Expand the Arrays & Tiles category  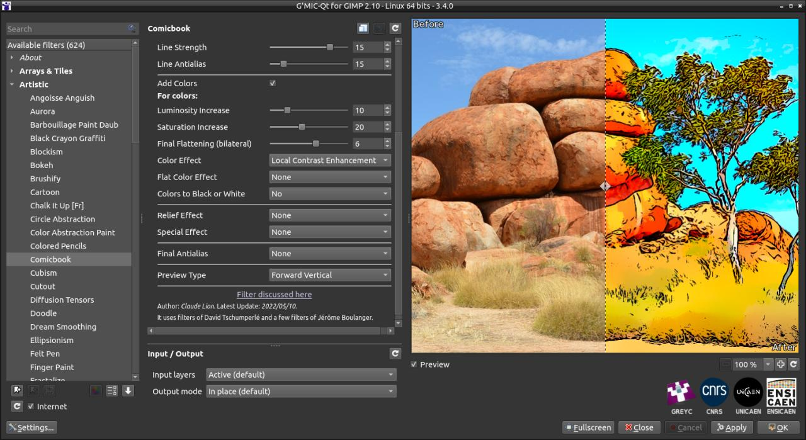(13, 71)
